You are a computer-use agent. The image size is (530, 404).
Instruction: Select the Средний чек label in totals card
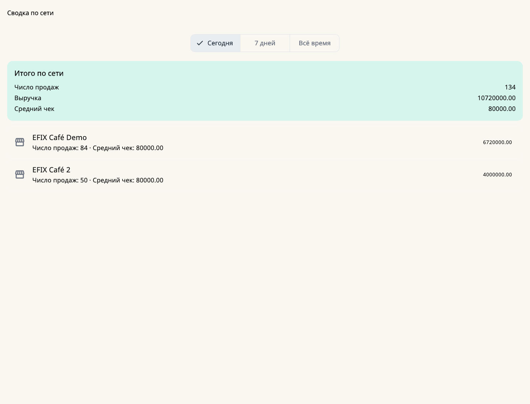tap(34, 109)
